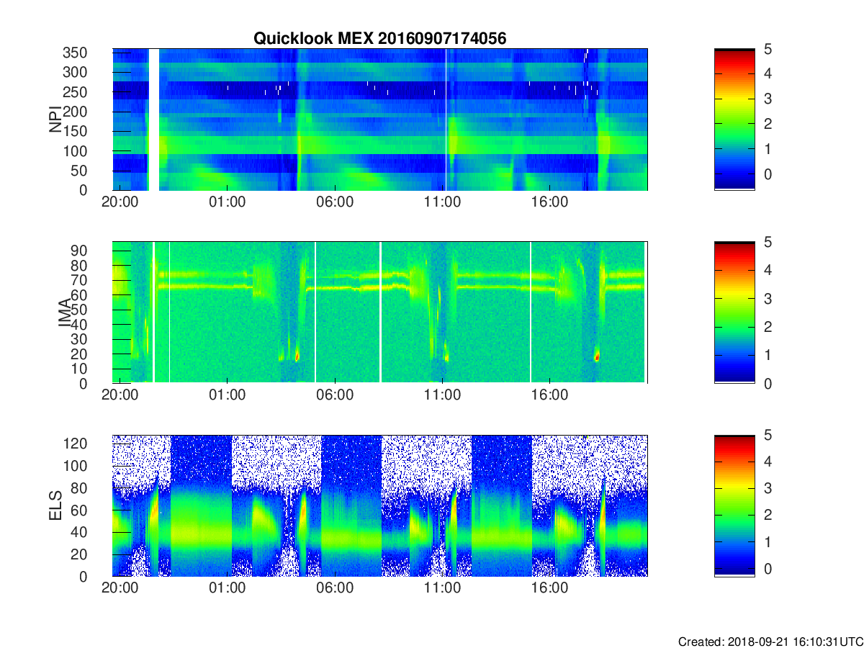The image size is (864, 648).
Task: Click the ELS panel colorbar
Action: 734,506
